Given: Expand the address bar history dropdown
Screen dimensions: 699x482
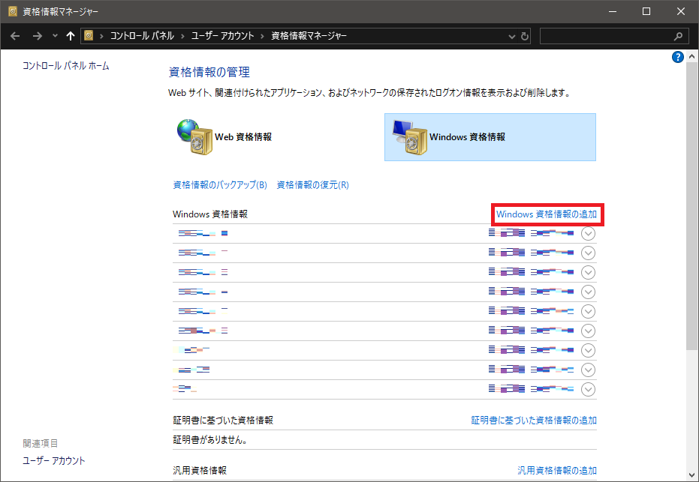Looking at the screenshot, I should coord(512,37).
